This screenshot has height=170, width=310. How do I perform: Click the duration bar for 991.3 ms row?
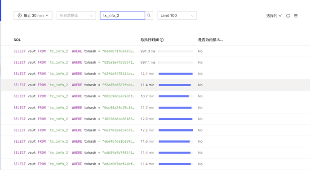(x=176, y=51)
